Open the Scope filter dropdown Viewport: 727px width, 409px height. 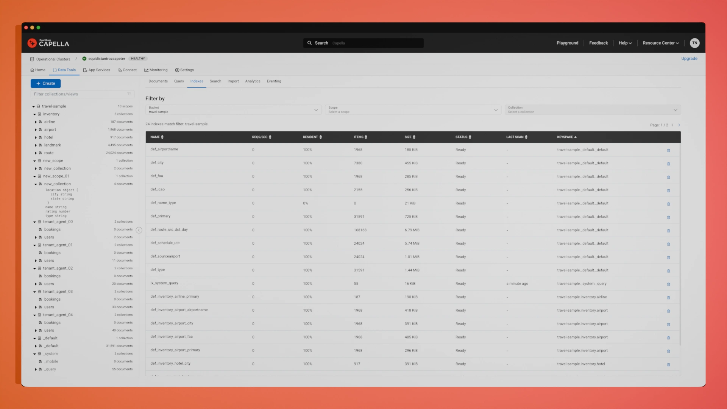(413, 110)
